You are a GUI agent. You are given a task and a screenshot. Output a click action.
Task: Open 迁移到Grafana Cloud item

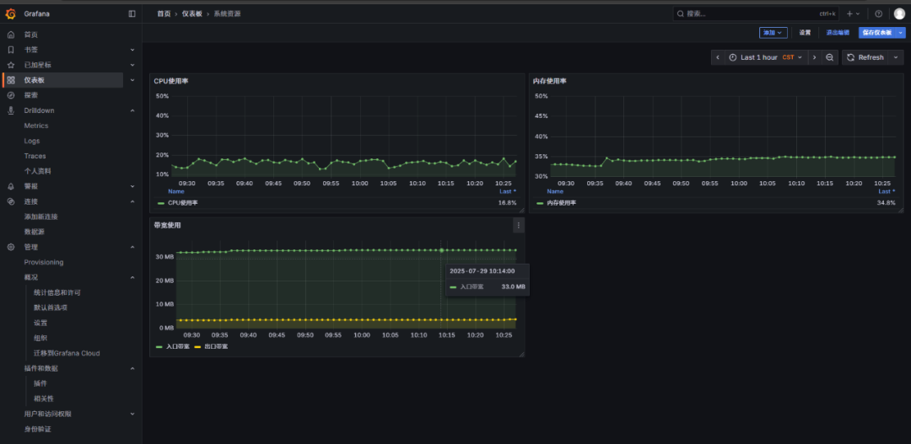[x=67, y=353]
